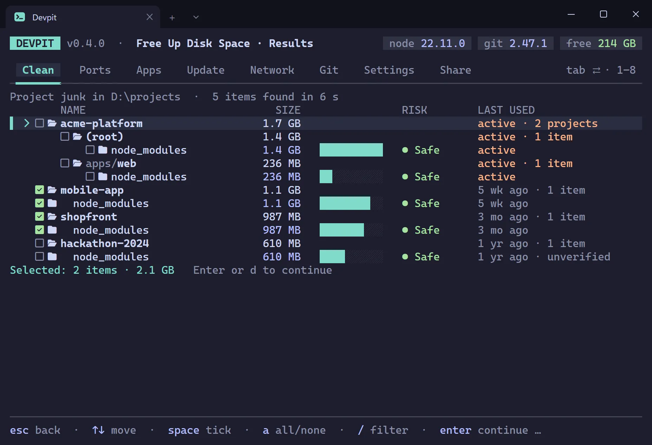Click the 'Selected: 2 items · 2.1 GB' status
The image size is (652, 445).
tap(92, 270)
